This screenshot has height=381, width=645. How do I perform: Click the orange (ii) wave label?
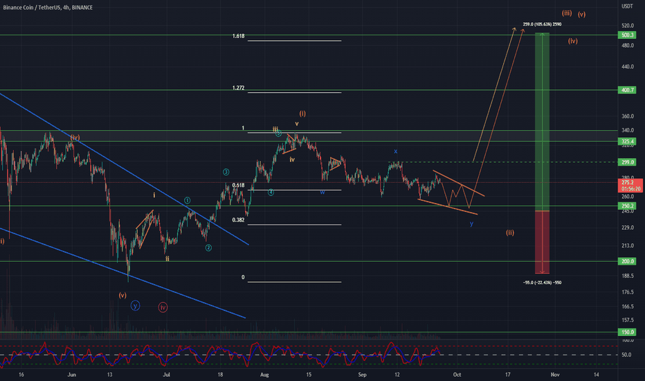(510, 233)
